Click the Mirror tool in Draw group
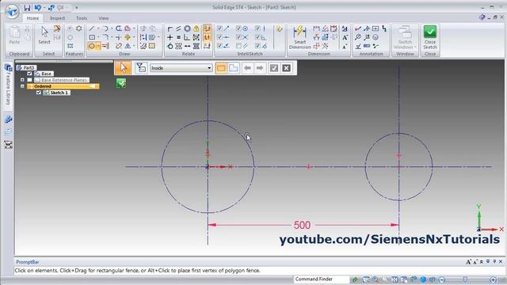 128,46
